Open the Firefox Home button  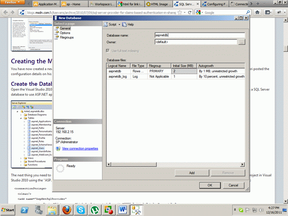click(258, 12)
